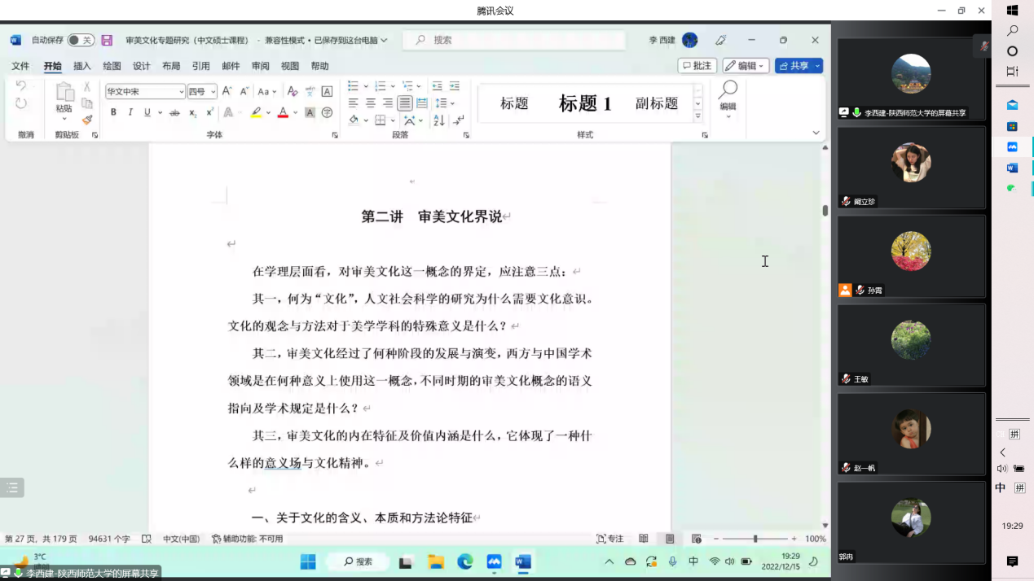Click the Clear Formatting icon
1034x581 pixels.
click(x=293, y=92)
